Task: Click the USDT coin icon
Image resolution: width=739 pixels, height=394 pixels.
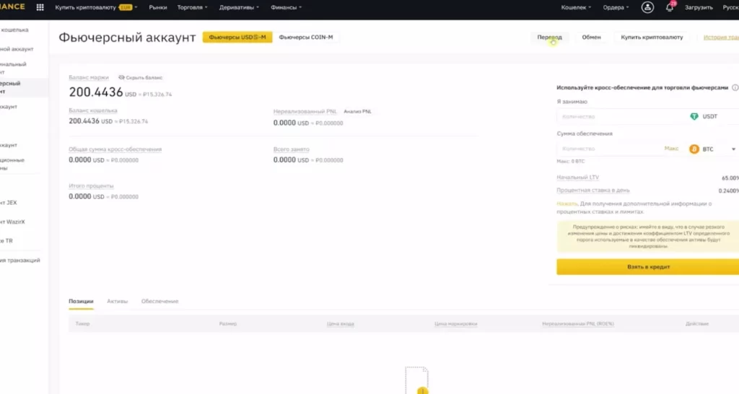Action: coord(694,116)
